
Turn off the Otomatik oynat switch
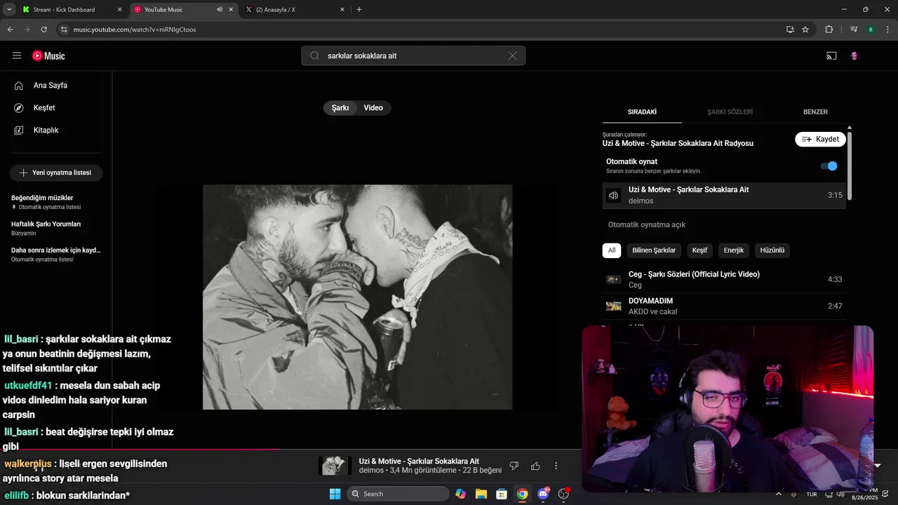(829, 166)
